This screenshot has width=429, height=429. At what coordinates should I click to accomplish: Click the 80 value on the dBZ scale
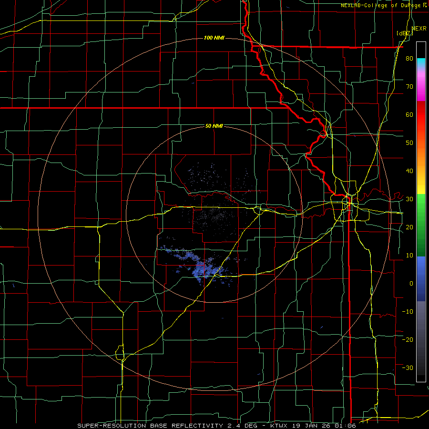coord(409,59)
